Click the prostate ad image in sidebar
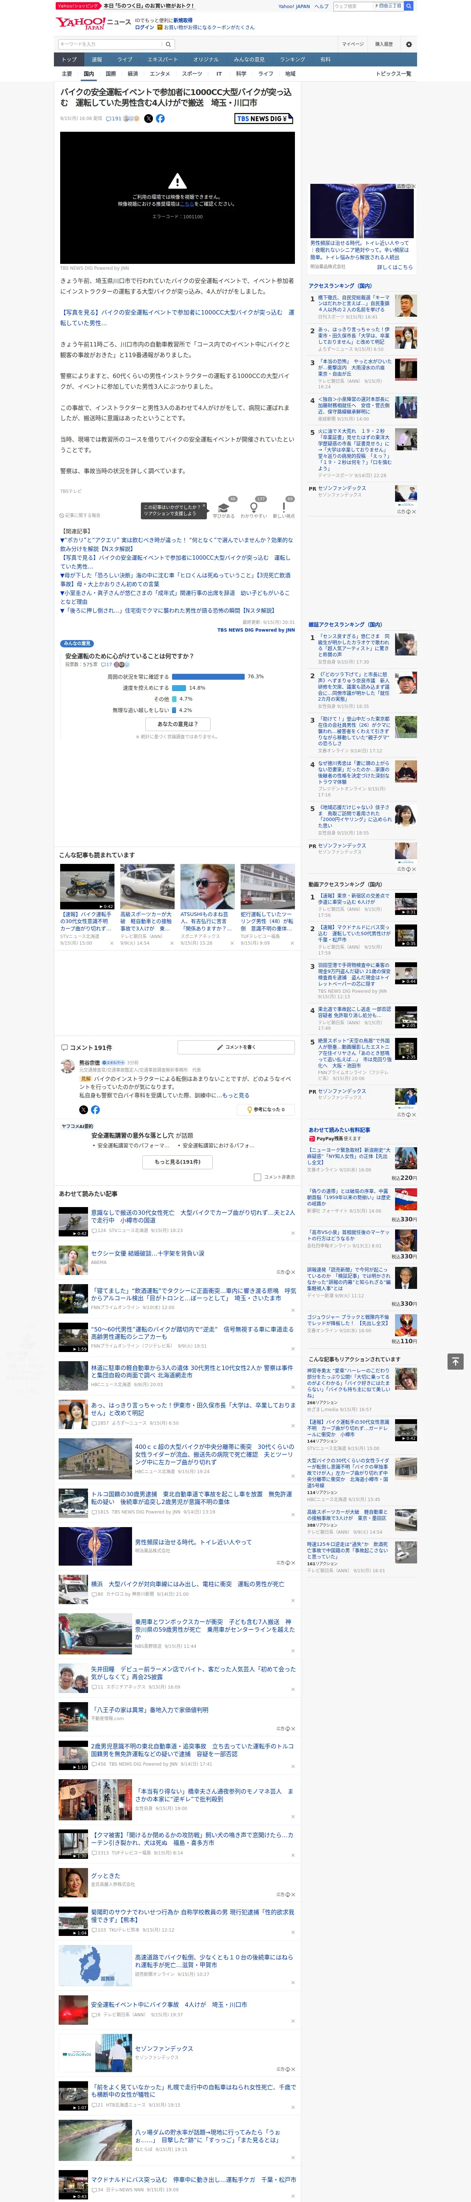Screen dimensions: 471x2202 pos(362,210)
